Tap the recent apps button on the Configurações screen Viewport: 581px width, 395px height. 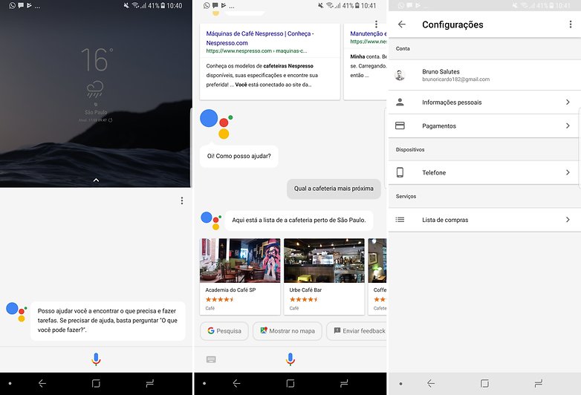[x=539, y=384]
